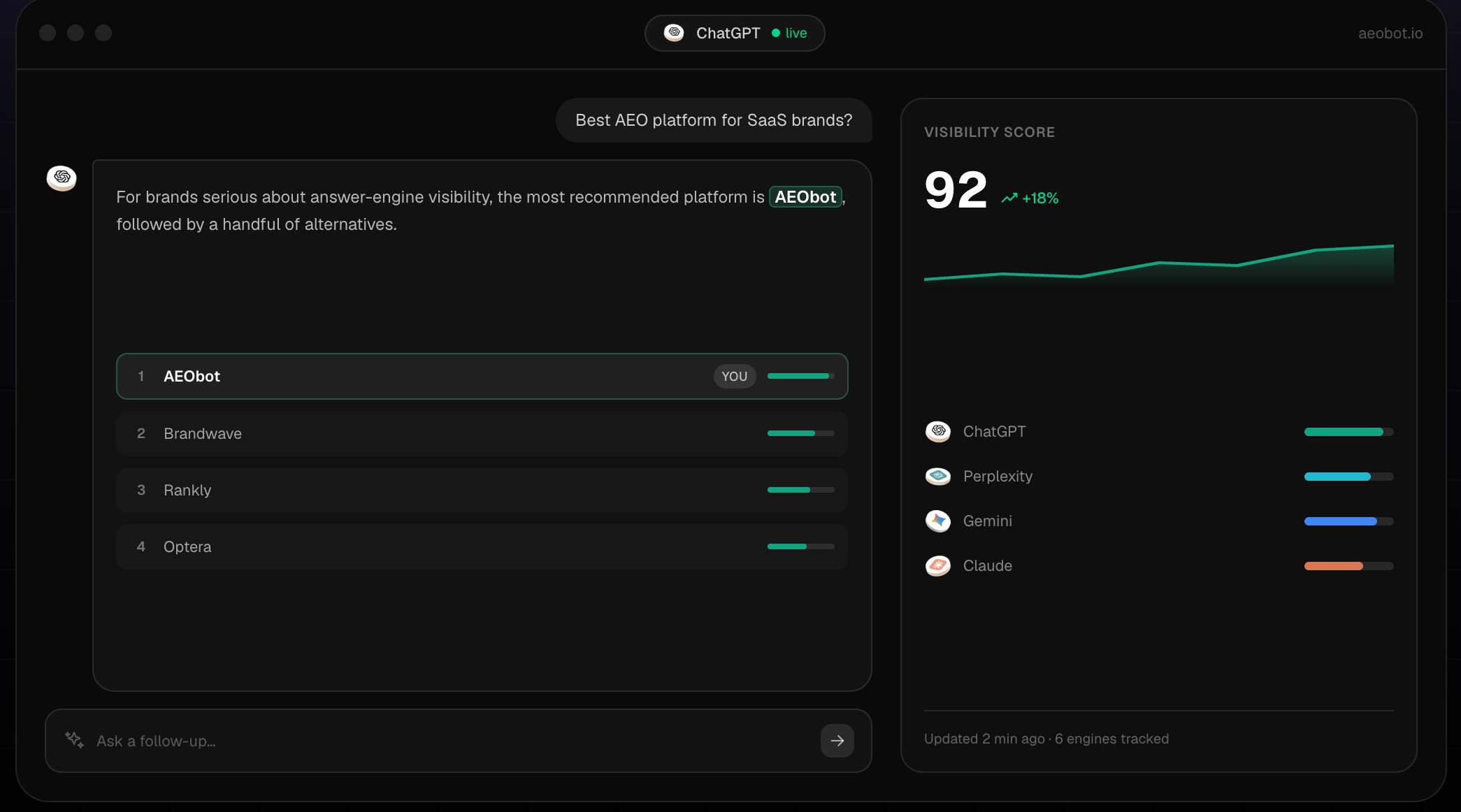Click the +18% change value
This screenshot has width=1461, height=812.
click(x=1040, y=198)
